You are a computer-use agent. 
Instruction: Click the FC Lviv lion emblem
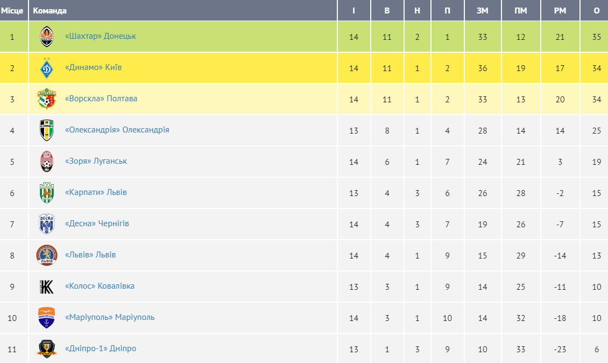pos(47,255)
